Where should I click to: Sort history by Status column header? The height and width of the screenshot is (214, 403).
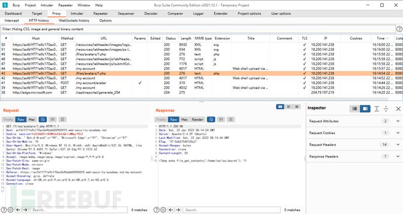point(171,38)
